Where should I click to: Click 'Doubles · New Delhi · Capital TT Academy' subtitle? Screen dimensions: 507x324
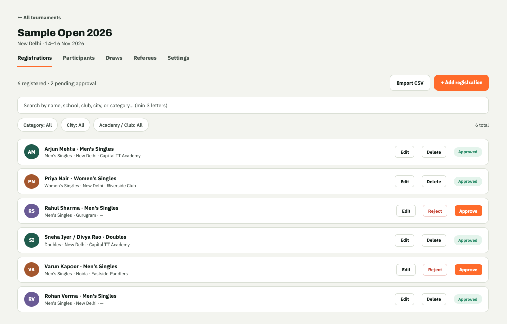tap(87, 245)
